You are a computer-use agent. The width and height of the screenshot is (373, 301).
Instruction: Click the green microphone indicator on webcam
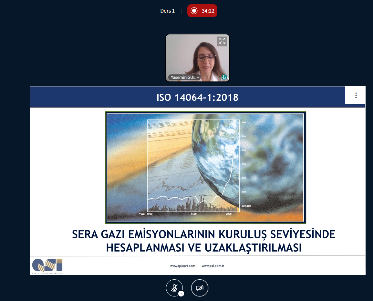[x=224, y=78]
